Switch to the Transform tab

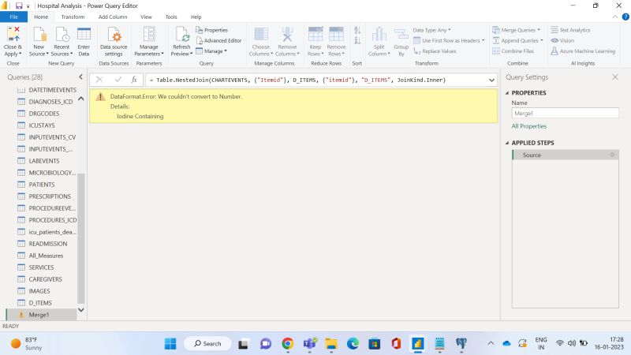(73, 17)
